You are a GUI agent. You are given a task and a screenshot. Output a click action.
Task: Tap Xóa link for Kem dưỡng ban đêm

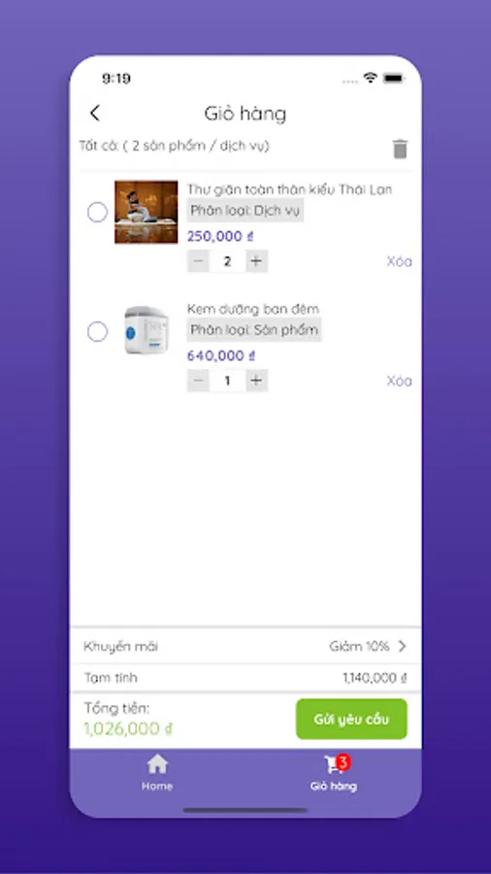click(x=399, y=381)
